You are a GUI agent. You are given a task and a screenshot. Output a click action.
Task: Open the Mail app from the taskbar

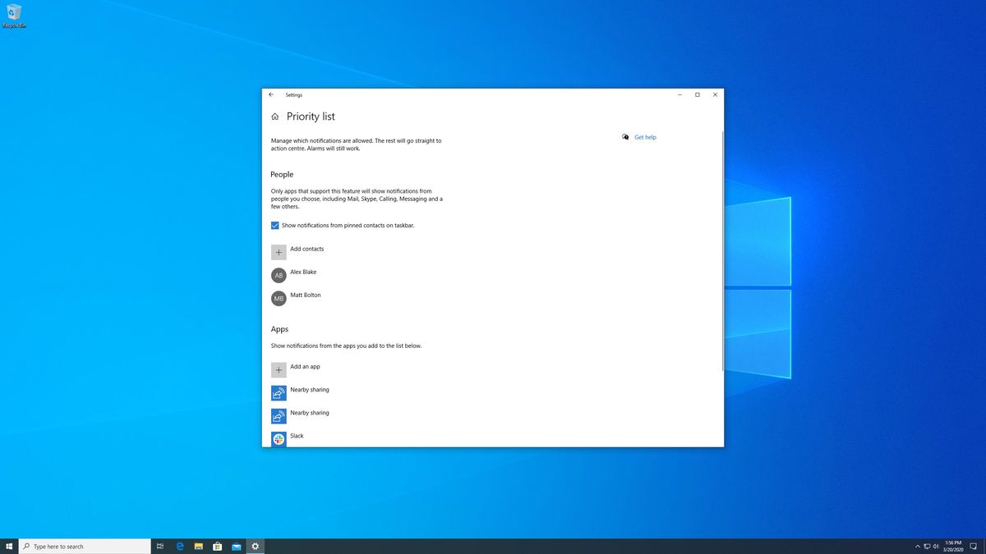click(x=236, y=545)
